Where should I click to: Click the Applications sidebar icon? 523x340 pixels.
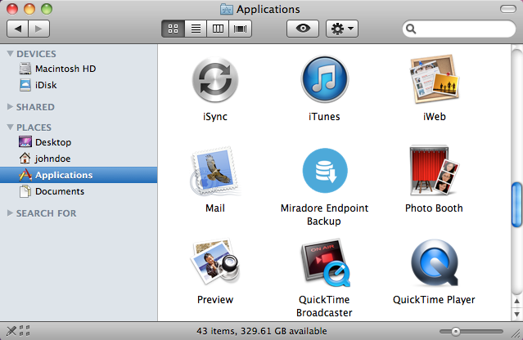(x=25, y=175)
